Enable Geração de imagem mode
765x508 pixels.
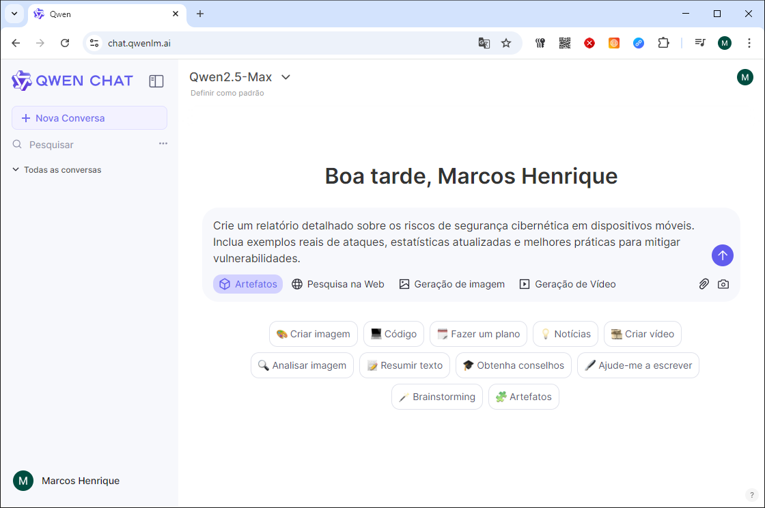(451, 284)
